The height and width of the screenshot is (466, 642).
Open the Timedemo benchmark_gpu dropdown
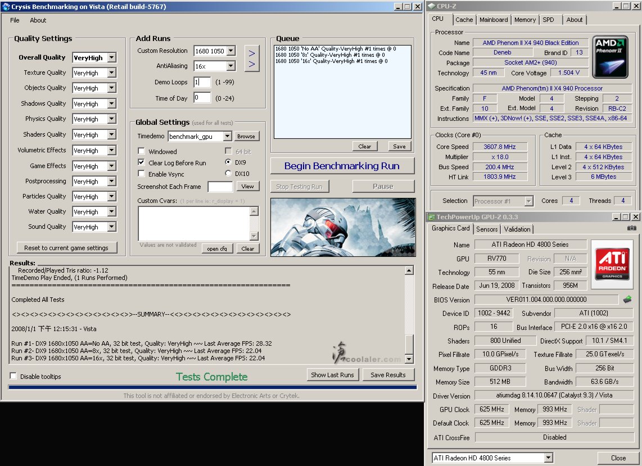(x=228, y=137)
